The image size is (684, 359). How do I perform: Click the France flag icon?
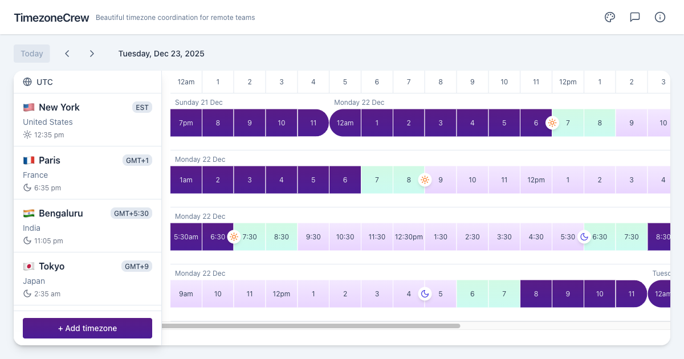tap(28, 160)
